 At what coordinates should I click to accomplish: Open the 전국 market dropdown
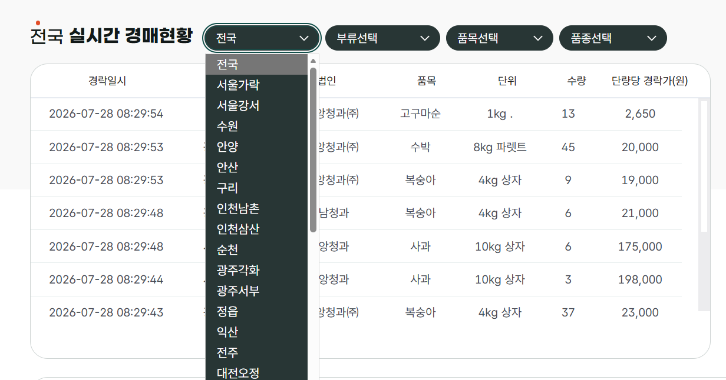[x=262, y=38]
